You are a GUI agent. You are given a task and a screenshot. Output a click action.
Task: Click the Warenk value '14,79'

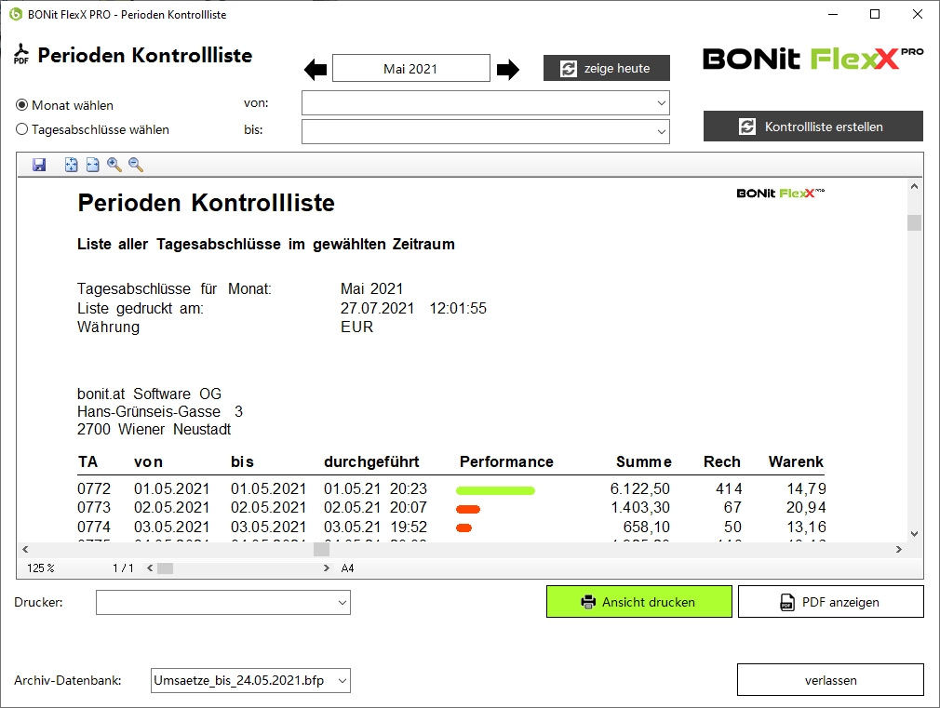(x=806, y=489)
